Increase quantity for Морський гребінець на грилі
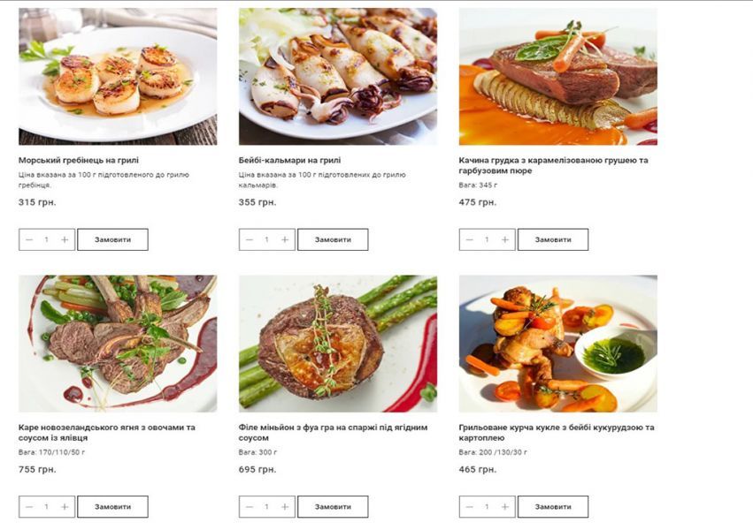The width and height of the screenshot is (753, 530). [x=65, y=239]
